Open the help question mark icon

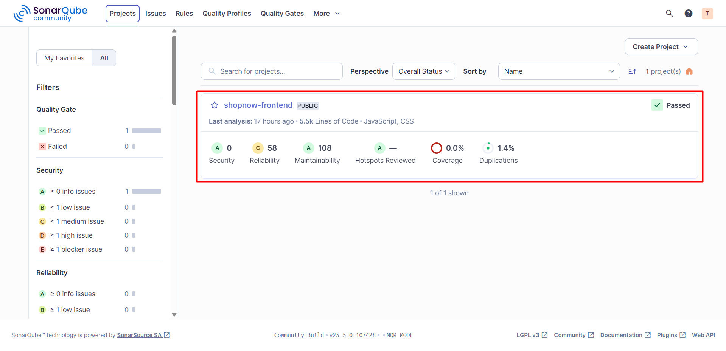coord(688,14)
